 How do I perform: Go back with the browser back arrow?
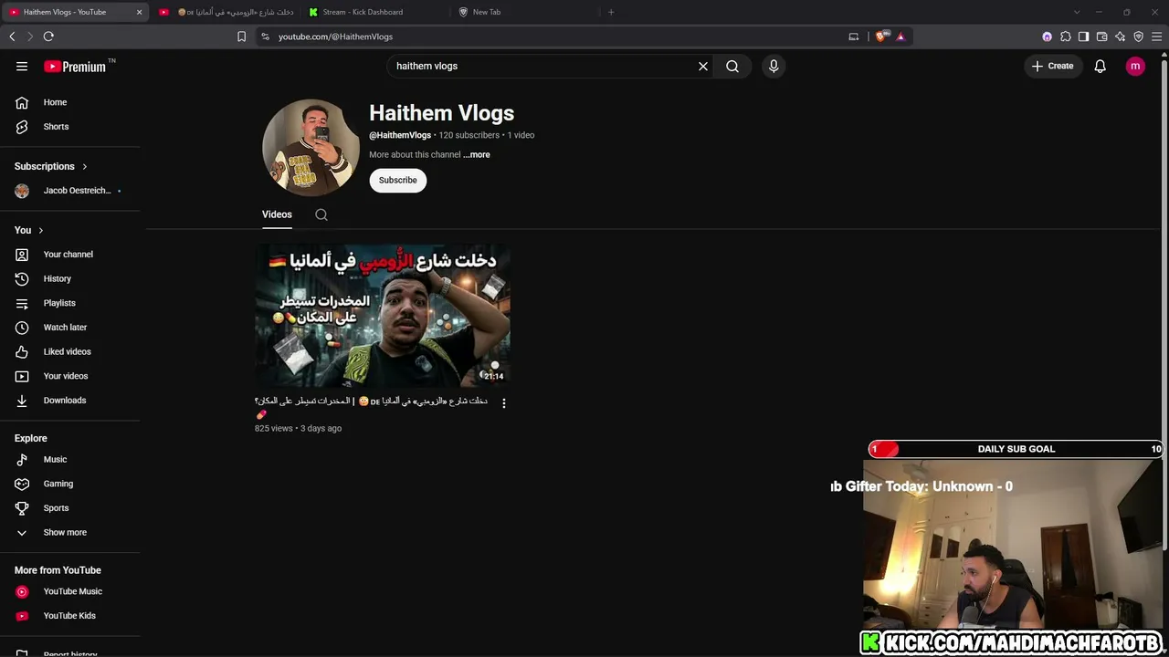click(12, 36)
